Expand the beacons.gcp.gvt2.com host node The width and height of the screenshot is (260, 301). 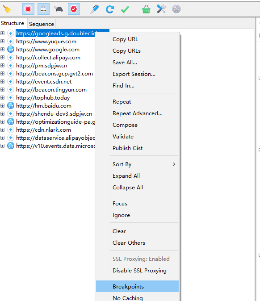pyautogui.click(x=3, y=74)
